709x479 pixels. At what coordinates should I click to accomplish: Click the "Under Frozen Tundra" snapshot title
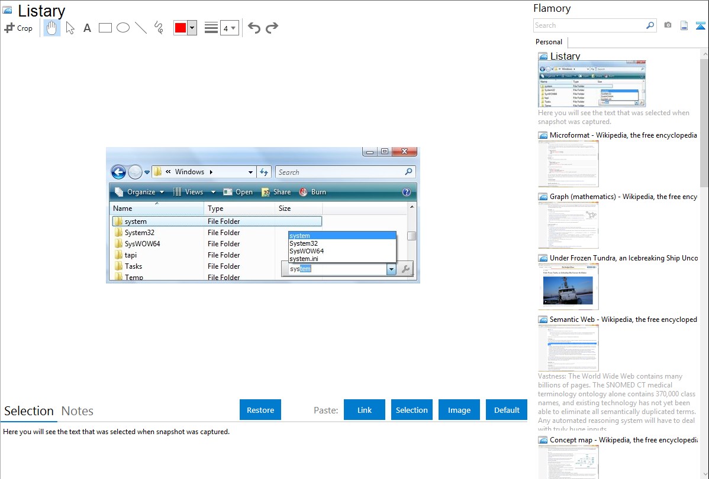point(624,258)
